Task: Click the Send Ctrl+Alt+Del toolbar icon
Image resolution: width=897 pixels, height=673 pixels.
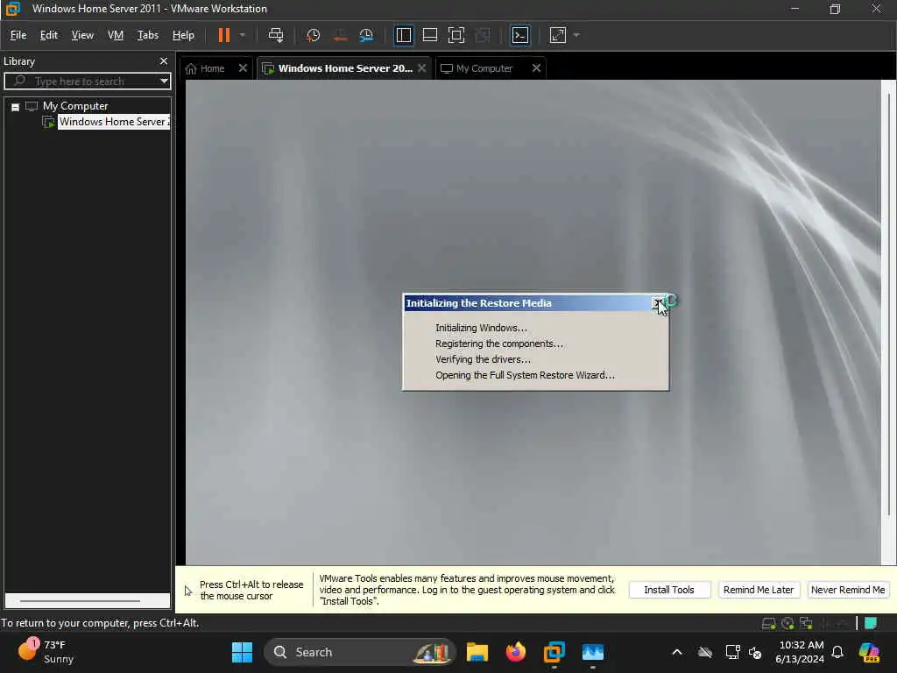Action: 276,35
